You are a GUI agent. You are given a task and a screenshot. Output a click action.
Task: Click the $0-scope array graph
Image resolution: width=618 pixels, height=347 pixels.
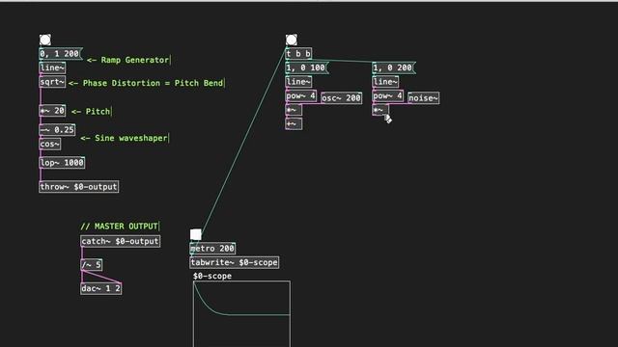coord(241,314)
